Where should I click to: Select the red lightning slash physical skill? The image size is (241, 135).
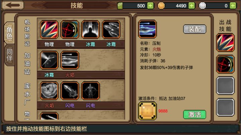point(49,30)
